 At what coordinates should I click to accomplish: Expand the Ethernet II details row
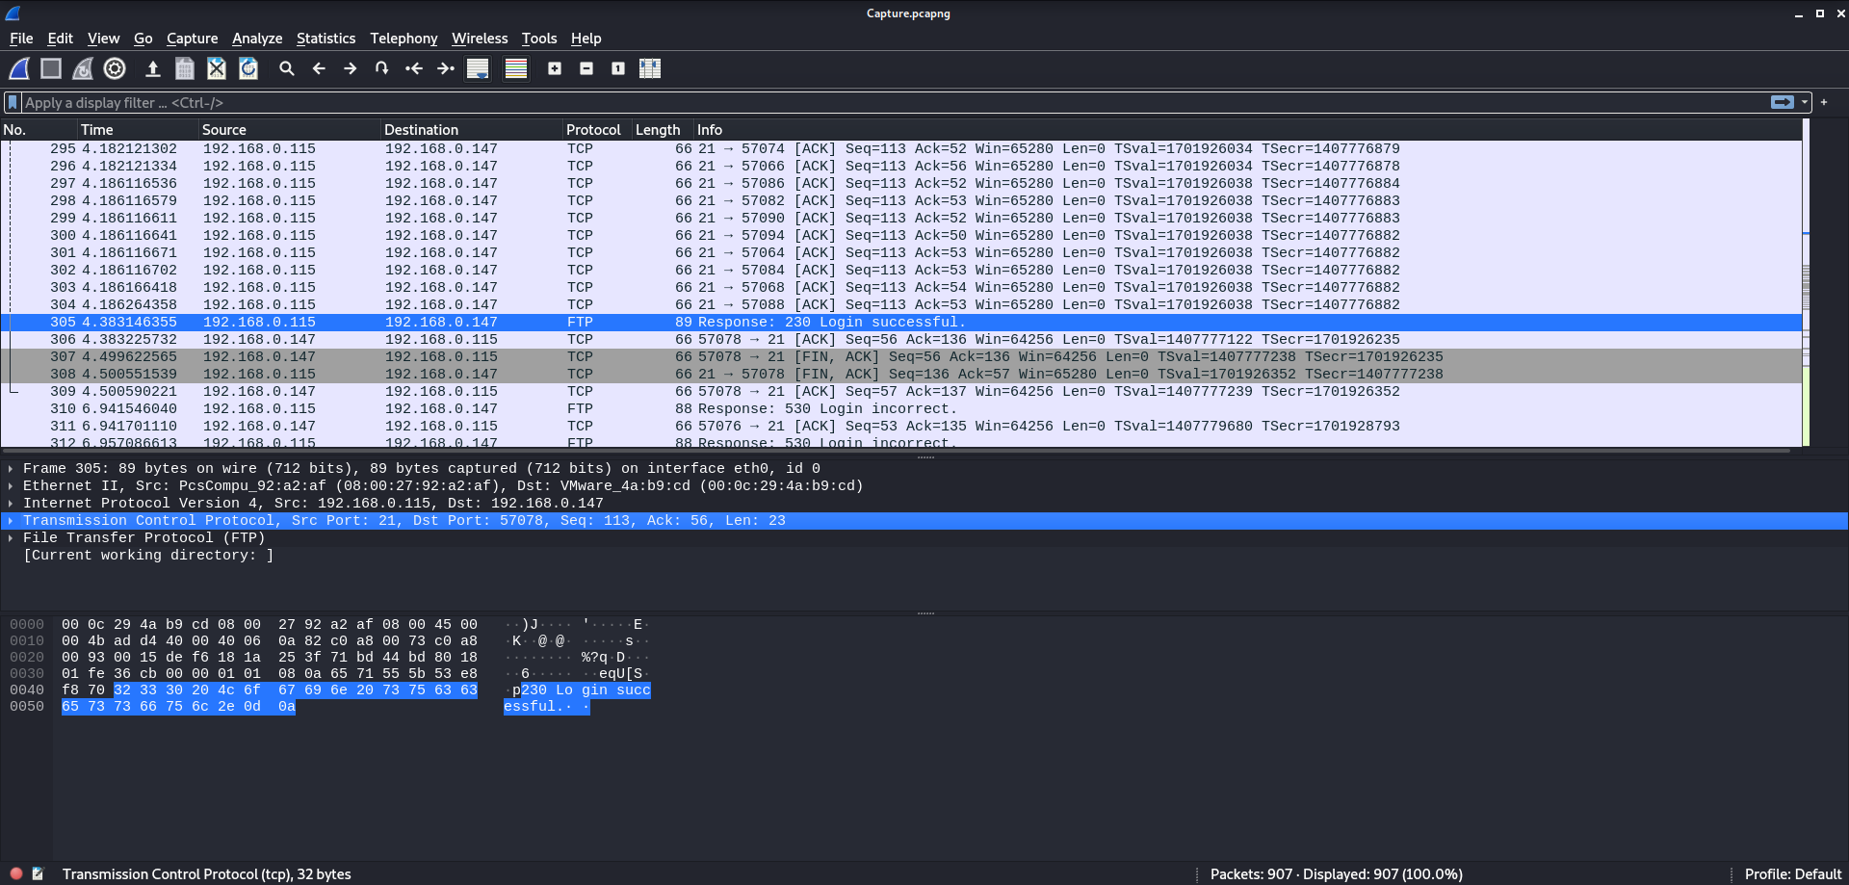coord(11,485)
